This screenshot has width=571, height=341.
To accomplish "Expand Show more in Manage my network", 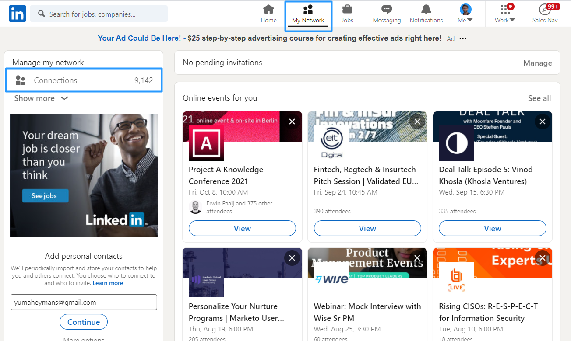I will (41, 98).
